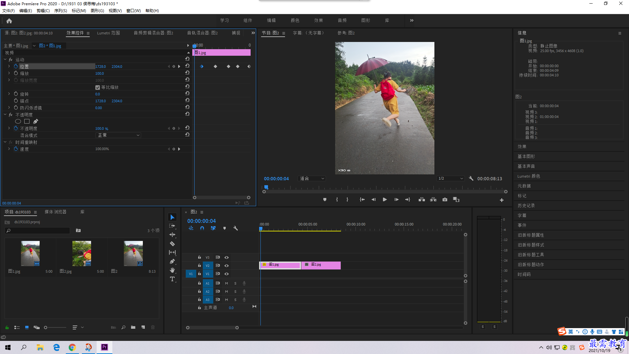This screenshot has width=629, height=354.
Task: Switch Project panel to list view
Action: 17,327
